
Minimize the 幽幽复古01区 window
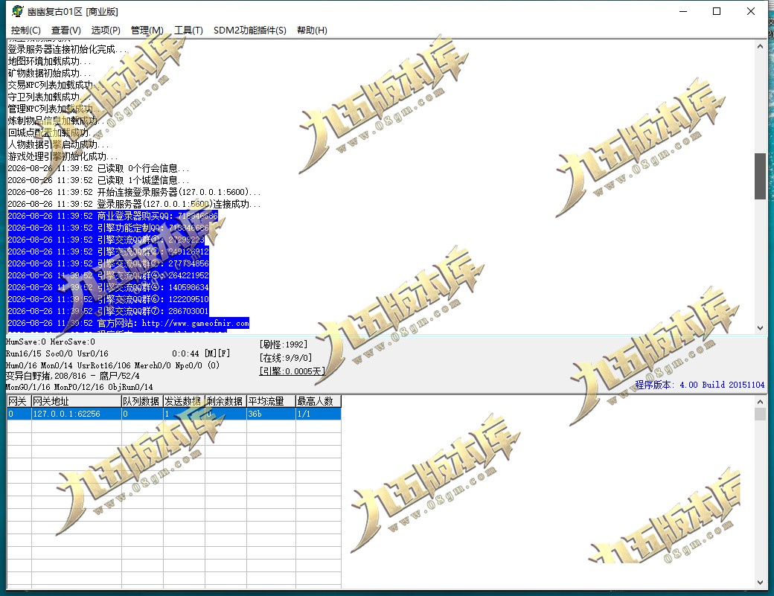pos(683,11)
